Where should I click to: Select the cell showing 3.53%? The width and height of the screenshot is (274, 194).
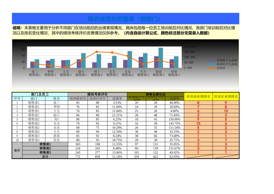click(x=117, y=103)
